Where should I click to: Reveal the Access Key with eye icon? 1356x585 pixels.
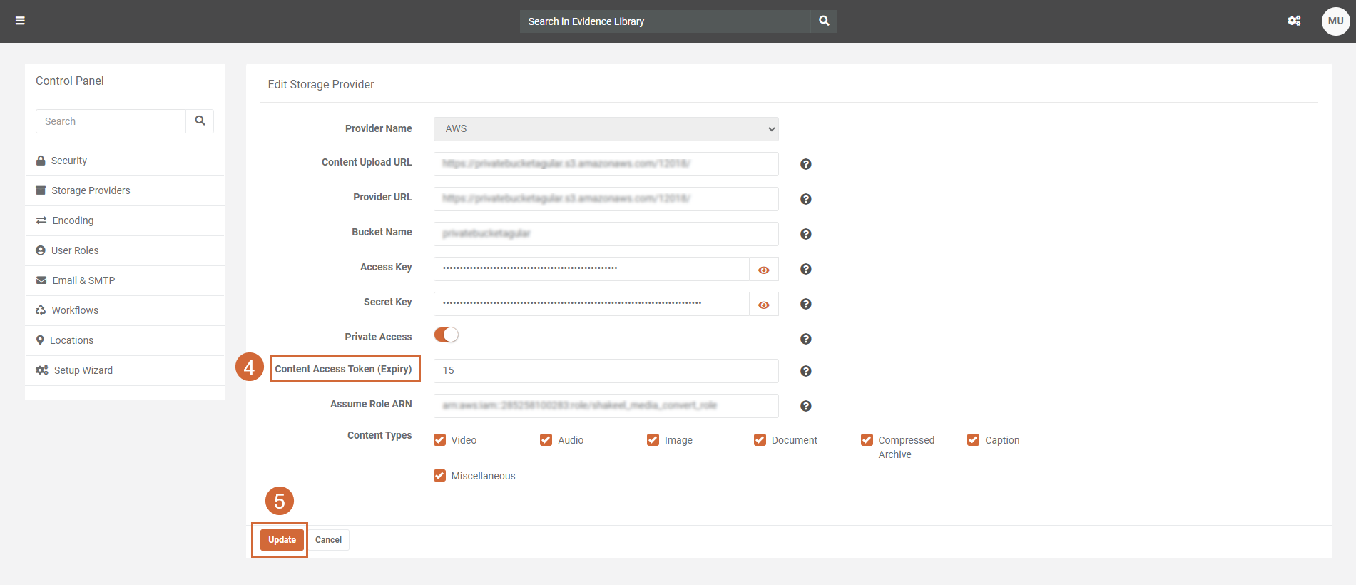tap(763, 270)
